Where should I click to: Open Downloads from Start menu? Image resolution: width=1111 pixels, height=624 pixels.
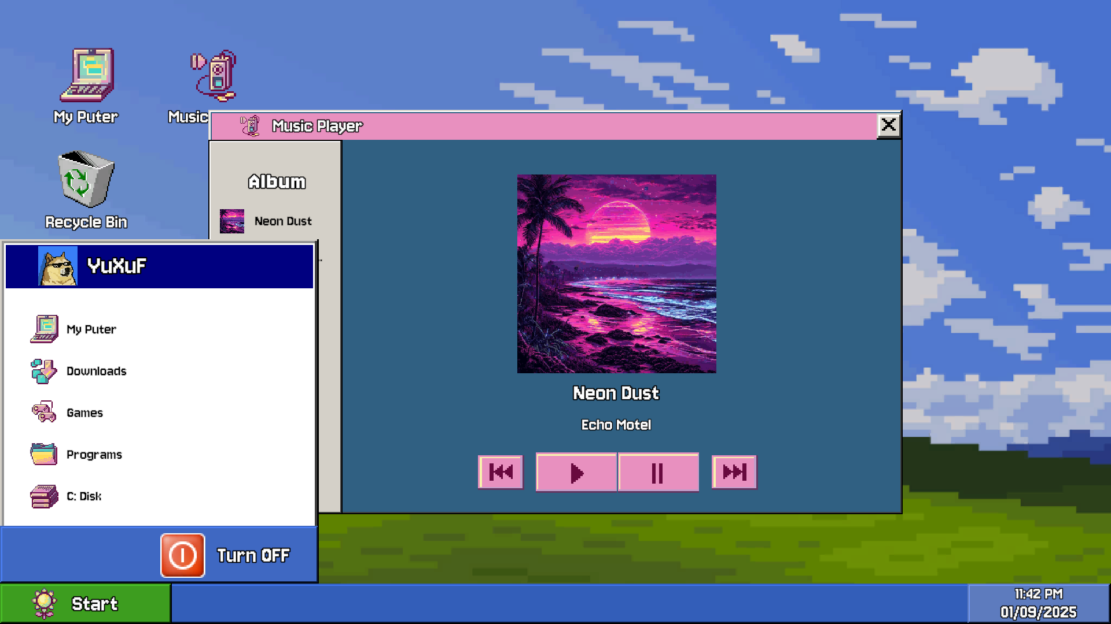point(96,371)
